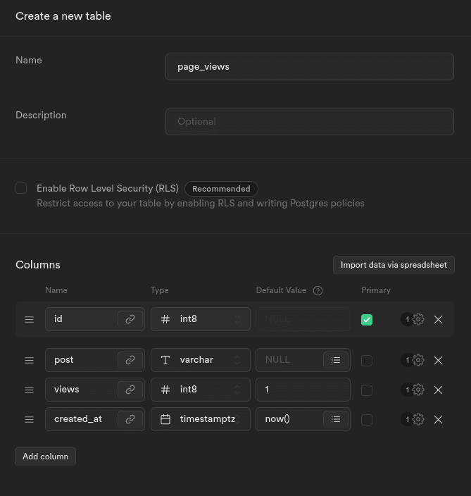
Task: Open the int8 type dropdown for views
Action: (x=201, y=390)
